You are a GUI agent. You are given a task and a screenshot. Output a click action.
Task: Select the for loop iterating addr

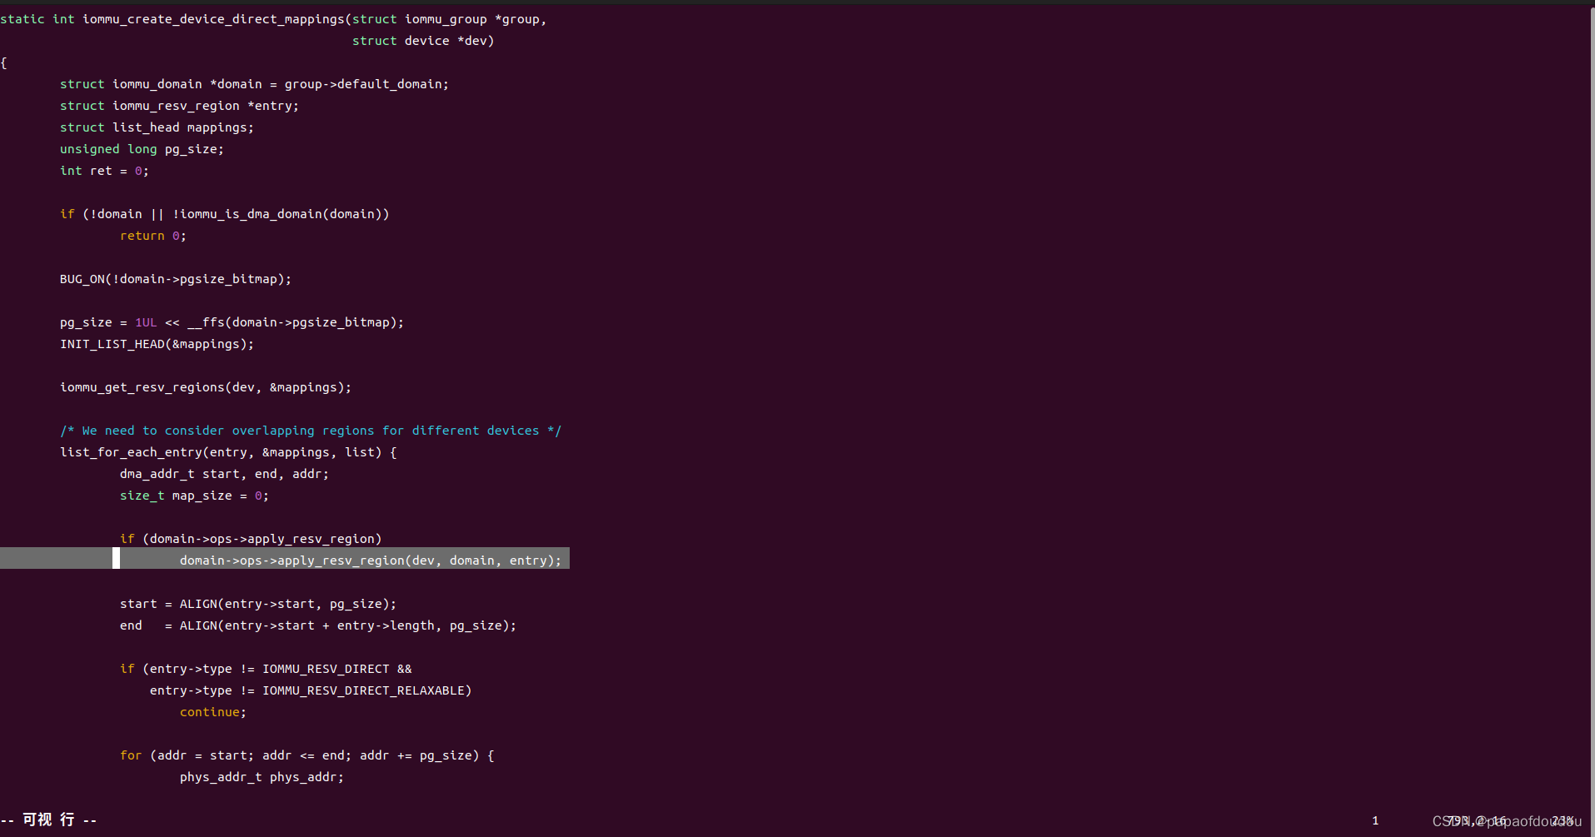(307, 755)
